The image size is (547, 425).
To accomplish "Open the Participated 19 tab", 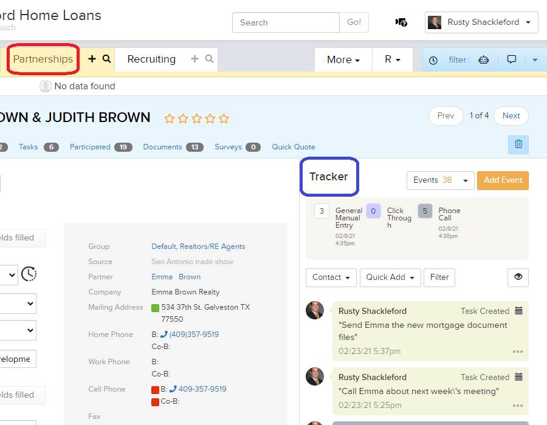I will point(101,147).
